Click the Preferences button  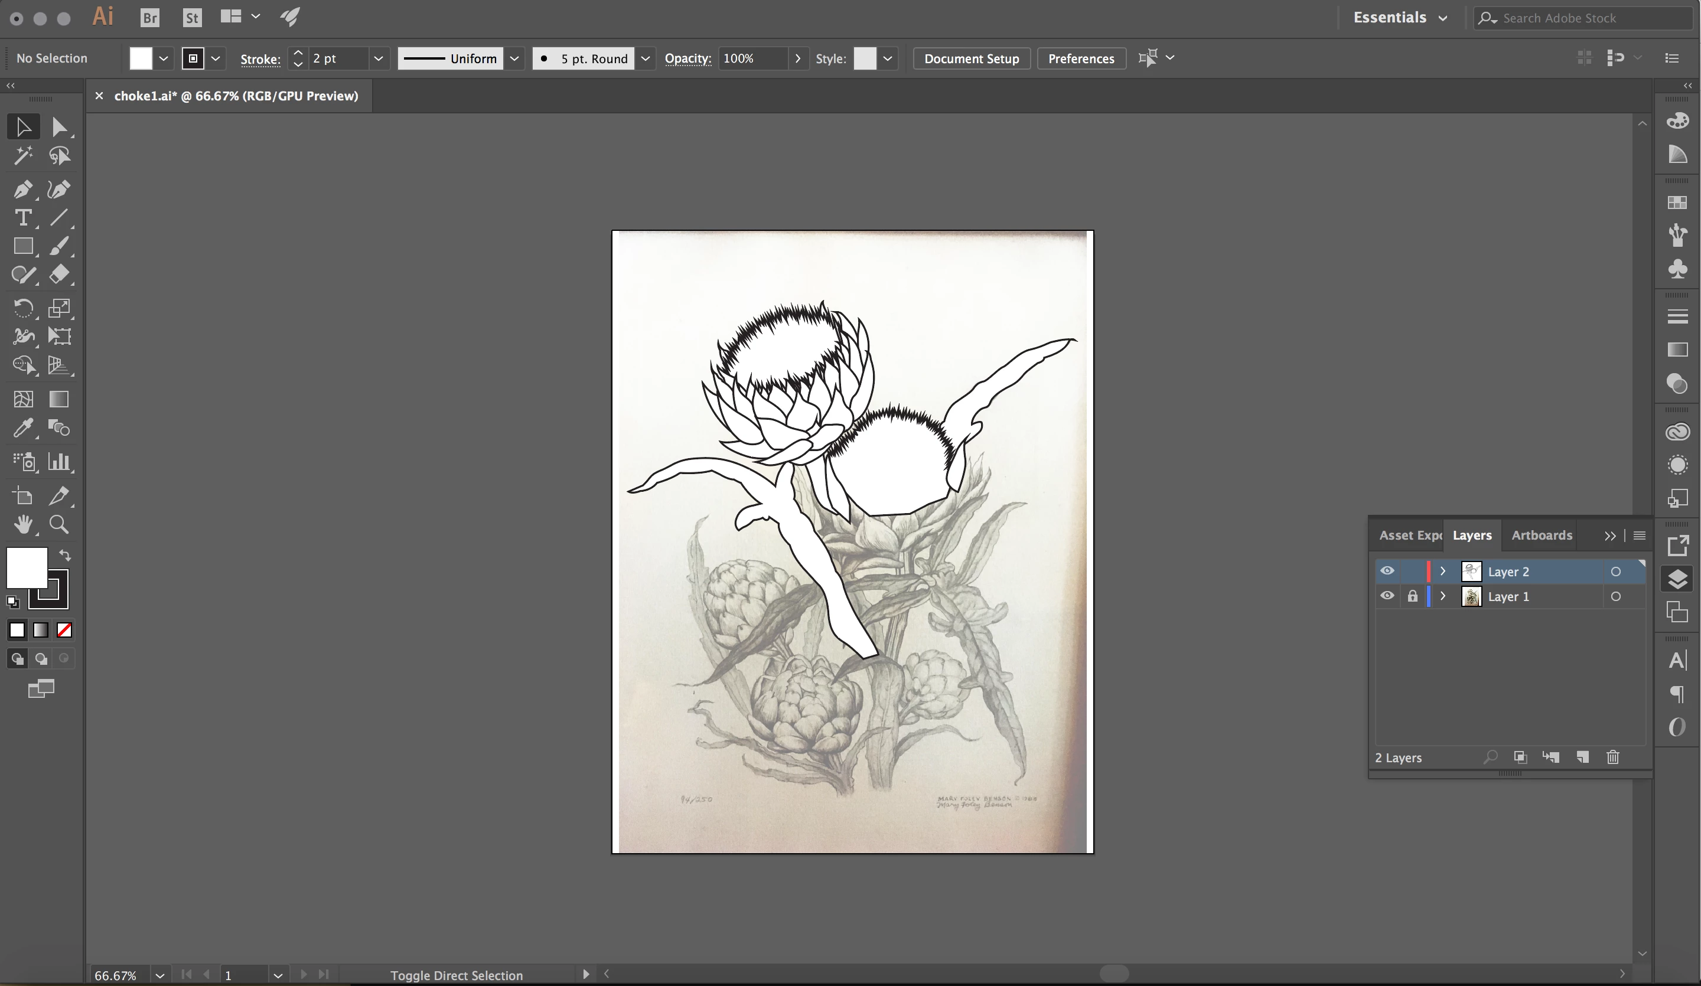point(1081,58)
